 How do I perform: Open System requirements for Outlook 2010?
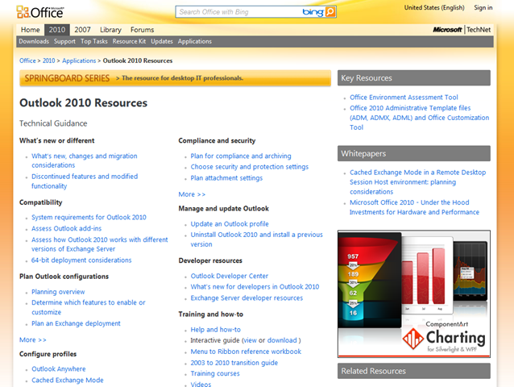click(x=89, y=217)
